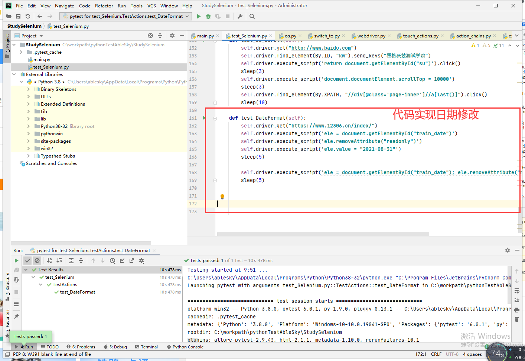The height and width of the screenshot is (361, 525).
Task: Run the pytest configuration with green play button
Action: 199,16
